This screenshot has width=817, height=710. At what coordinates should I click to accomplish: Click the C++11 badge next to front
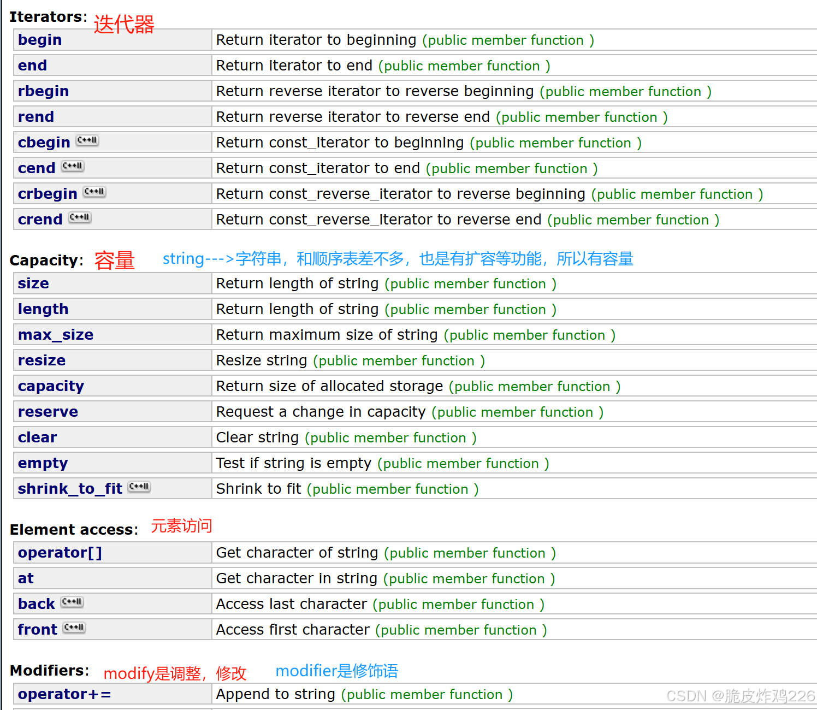tap(74, 628)
